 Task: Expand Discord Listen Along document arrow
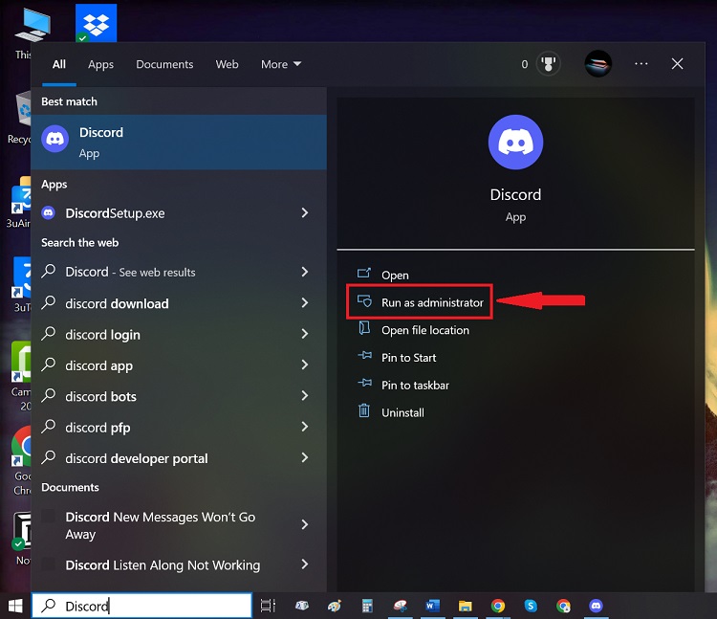pyautogui.click(x=305, y=564)
